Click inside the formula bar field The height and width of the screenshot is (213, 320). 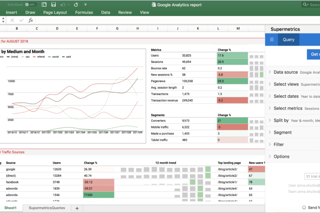(177, 20)
